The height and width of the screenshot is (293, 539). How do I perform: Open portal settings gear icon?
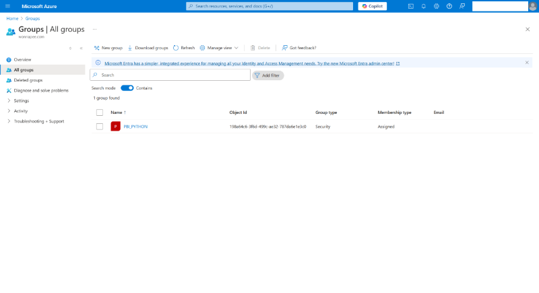437,6
